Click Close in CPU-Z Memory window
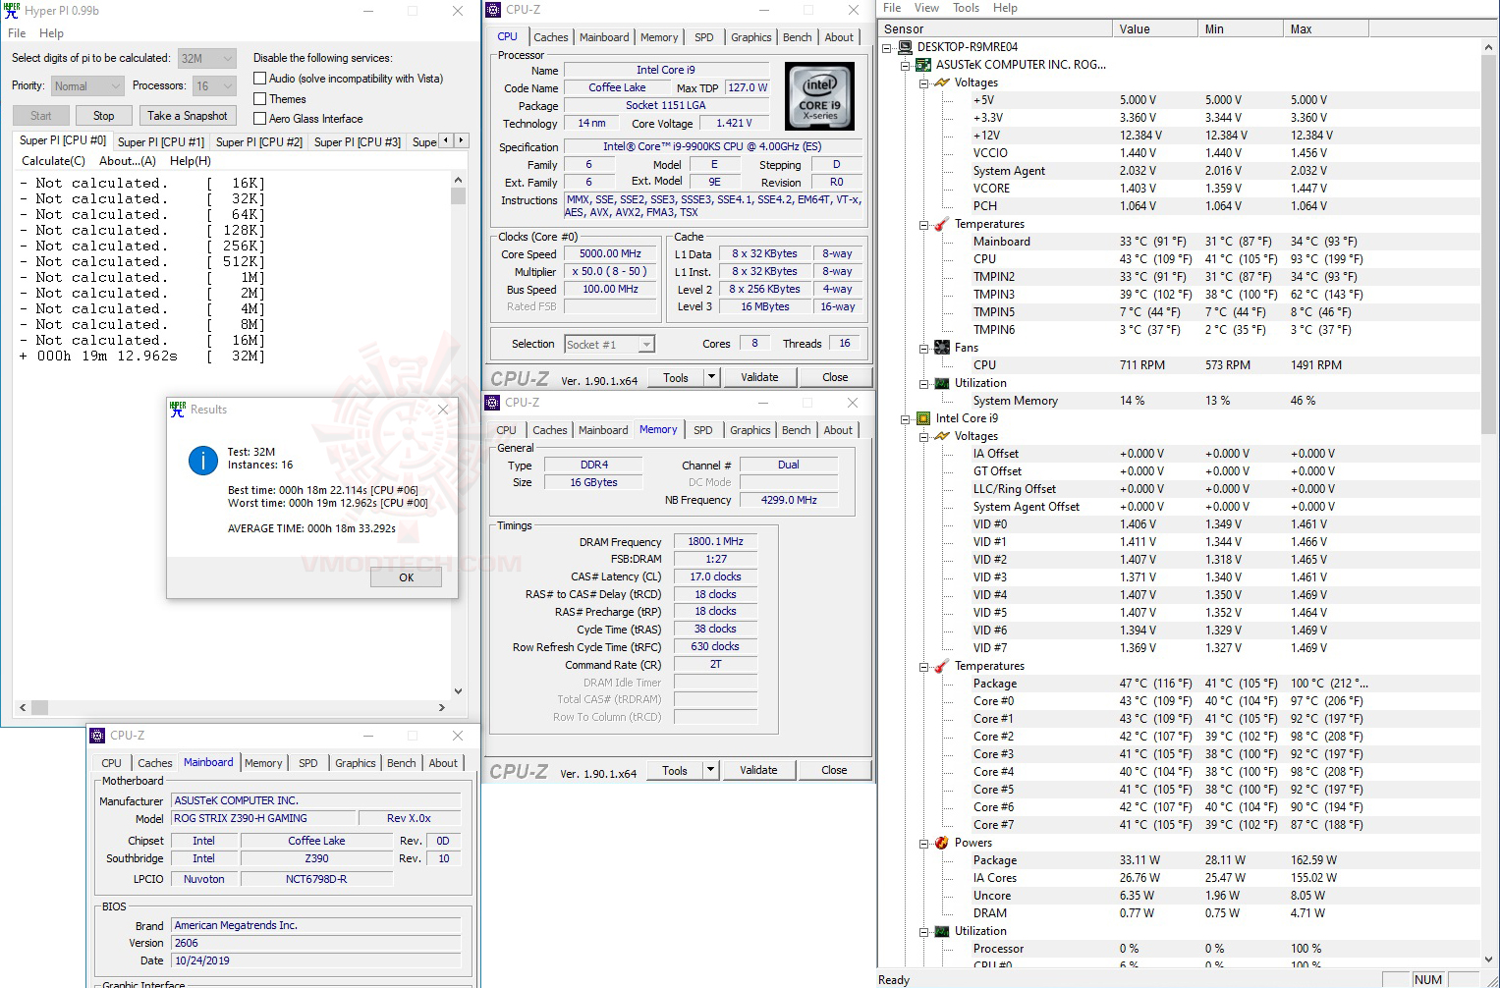The height and width of the screenshot is (988, 1500). pos(834,770)
